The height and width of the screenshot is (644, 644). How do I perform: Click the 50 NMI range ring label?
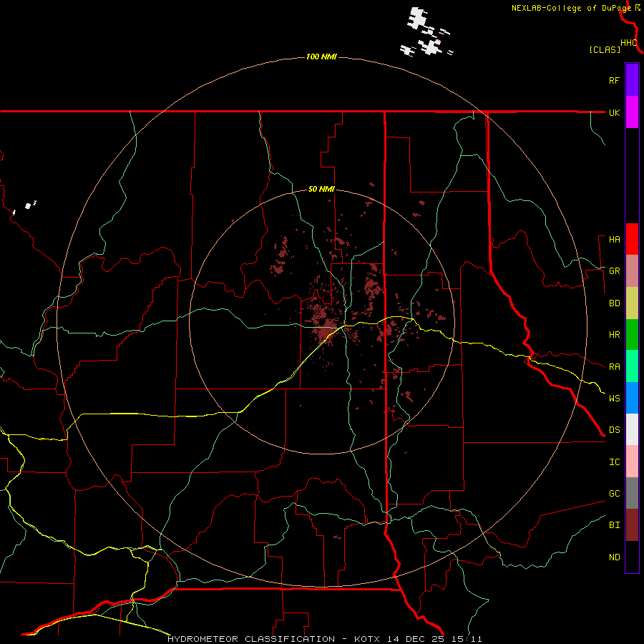coord(321,190)
